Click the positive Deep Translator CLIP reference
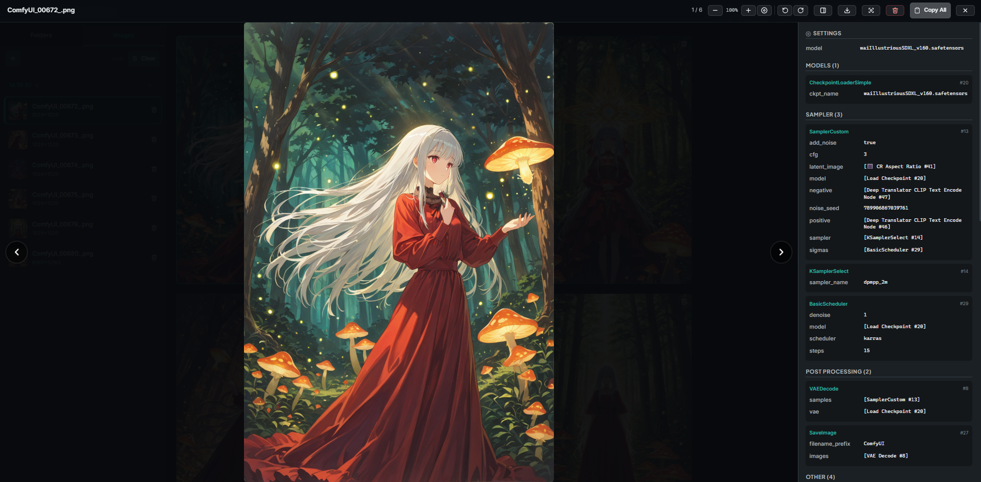The height and width of the screenshot is (482, 981). (912, 223)
